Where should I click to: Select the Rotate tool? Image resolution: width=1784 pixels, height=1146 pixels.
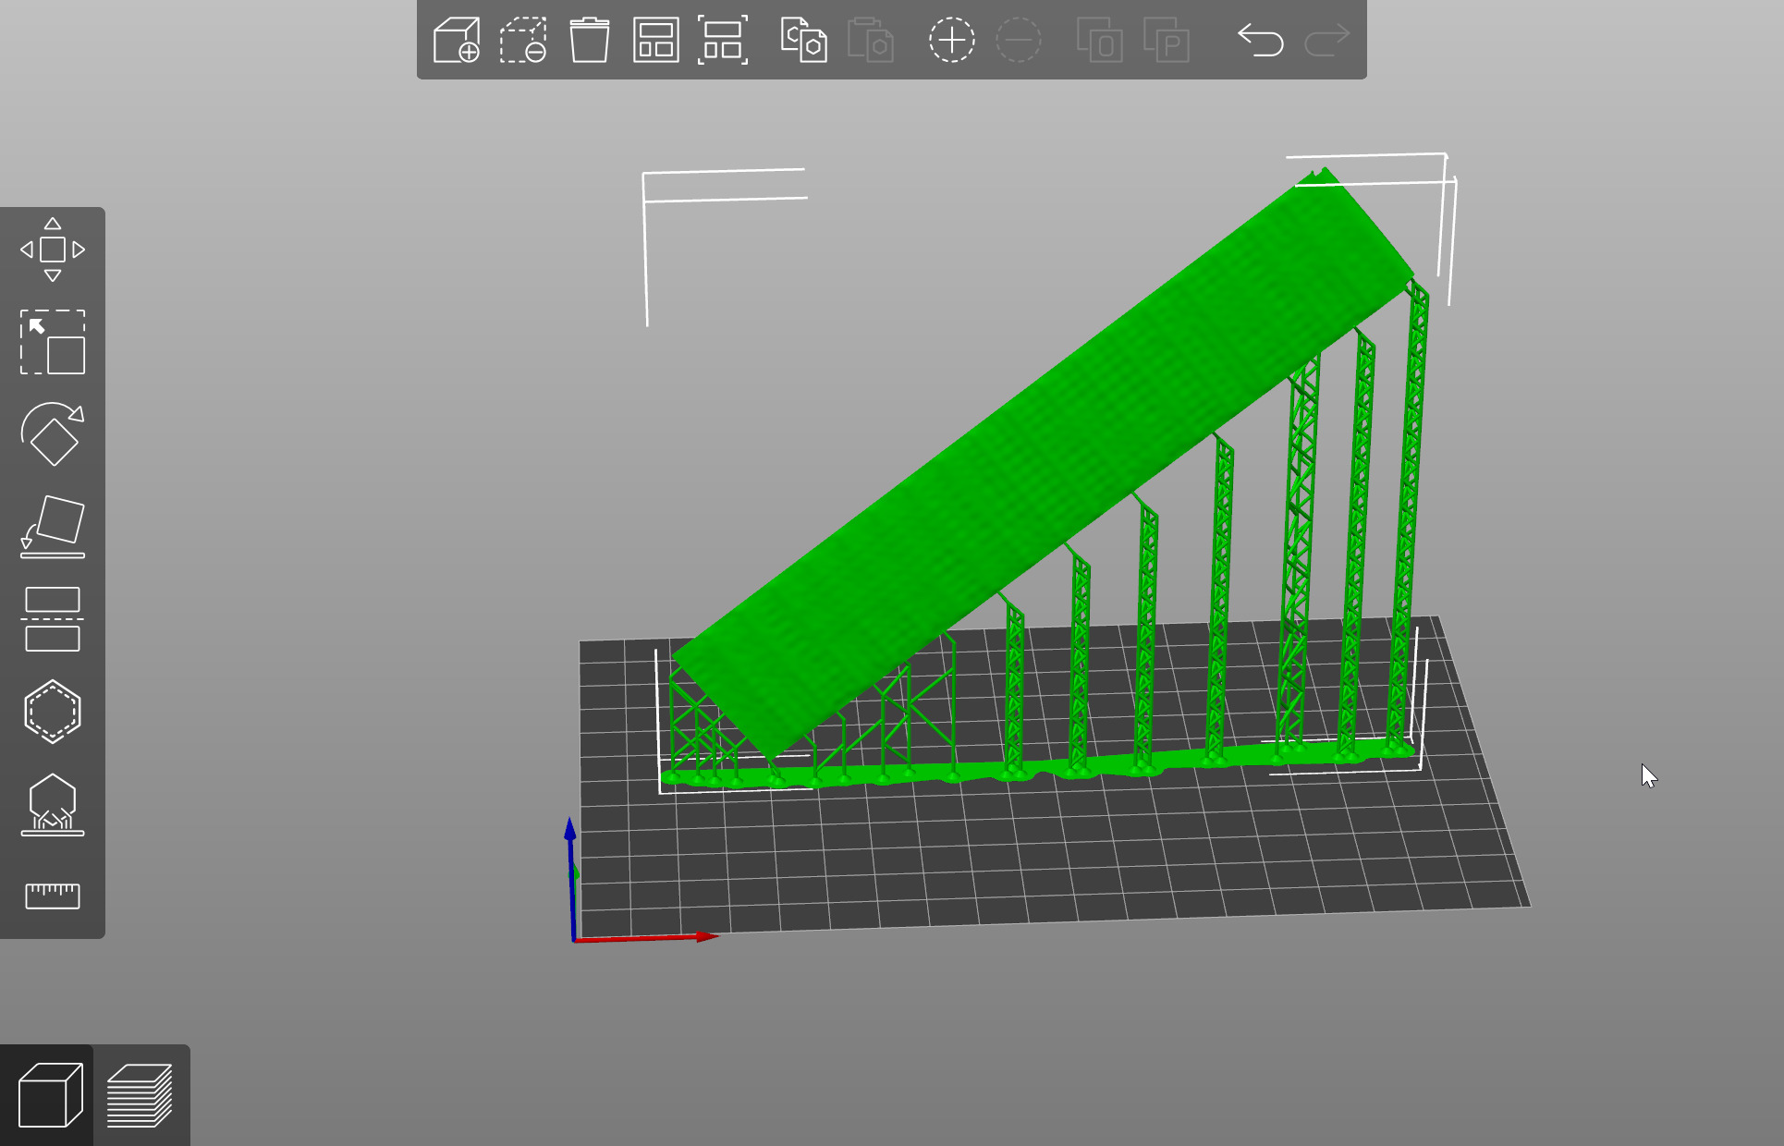[53, 434]
